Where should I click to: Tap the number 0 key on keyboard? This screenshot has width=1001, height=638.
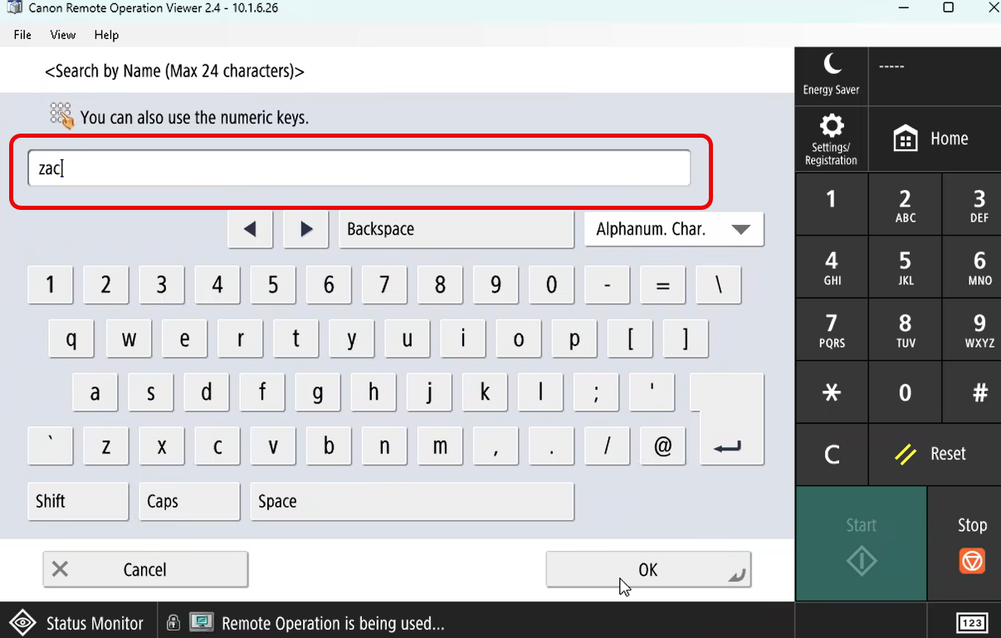coord(551,285)
